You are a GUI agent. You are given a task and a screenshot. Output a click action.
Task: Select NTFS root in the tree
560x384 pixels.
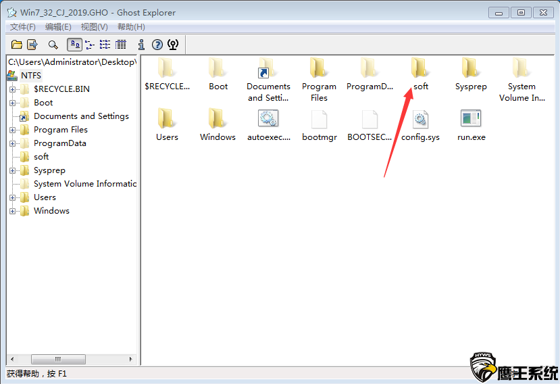click(x=30, y=76)
